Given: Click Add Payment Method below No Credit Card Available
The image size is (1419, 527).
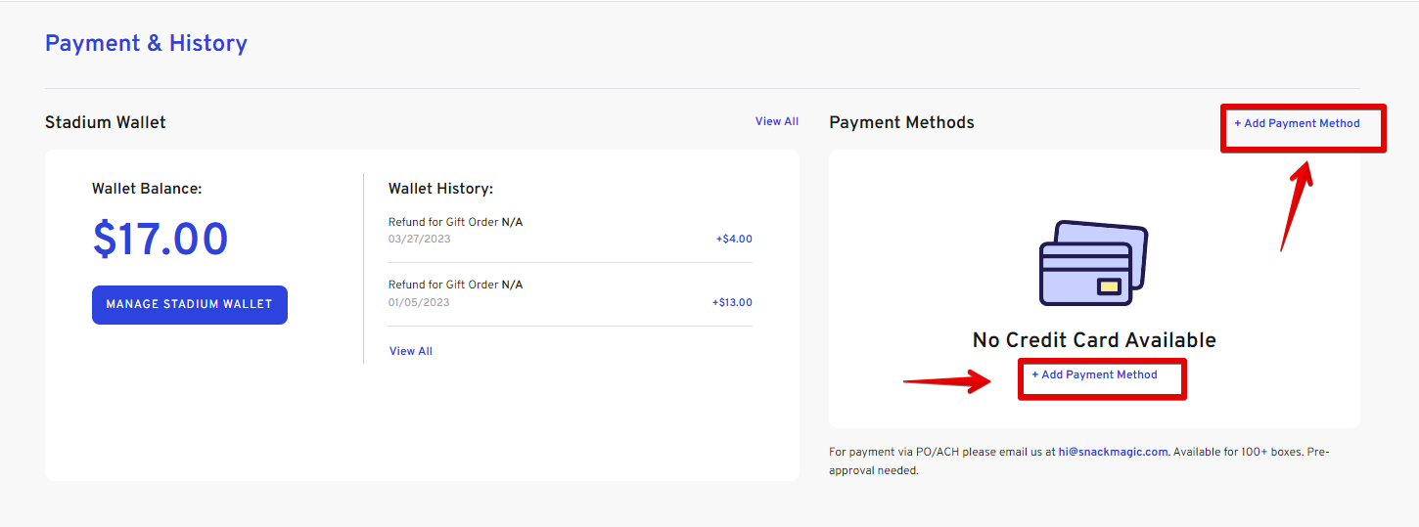Looking at the screenshot, I should [1094, 374].
